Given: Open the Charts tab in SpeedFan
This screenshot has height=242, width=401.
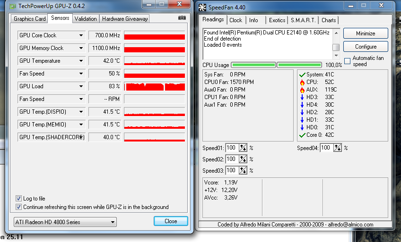Looking at the screenshot, I should (329, 20).
